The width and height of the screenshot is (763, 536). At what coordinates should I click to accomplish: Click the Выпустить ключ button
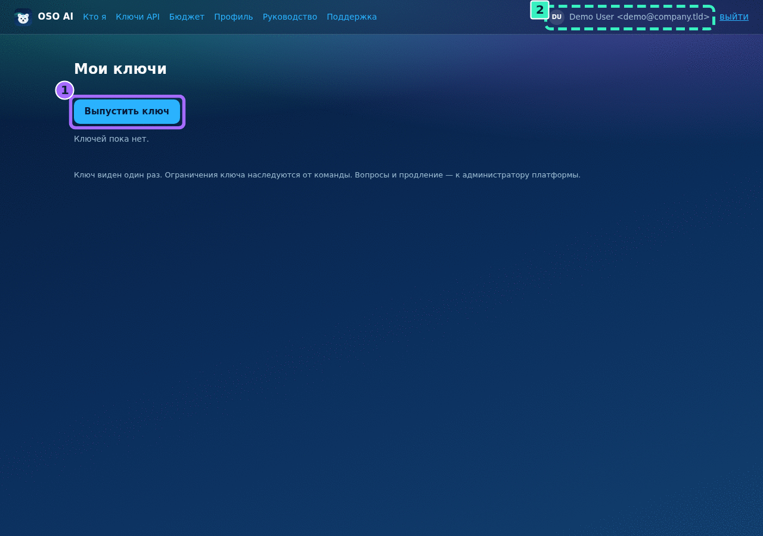pyautogui.click(x=127, y=111)
